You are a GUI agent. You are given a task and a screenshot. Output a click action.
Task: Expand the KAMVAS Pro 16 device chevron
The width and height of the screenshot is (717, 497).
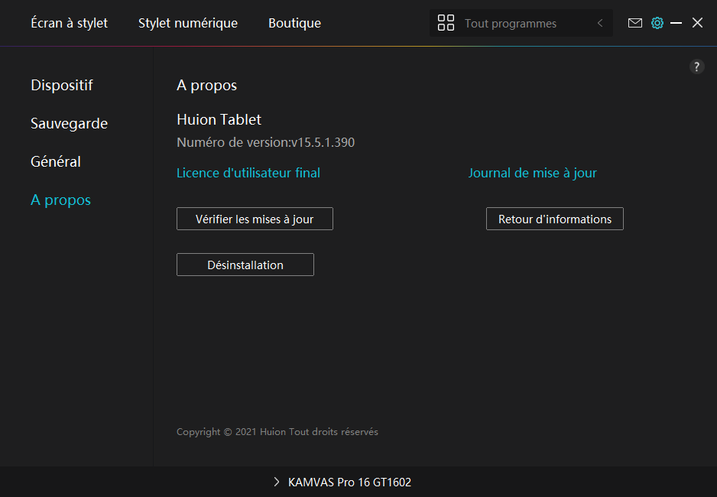coord(277,482)
